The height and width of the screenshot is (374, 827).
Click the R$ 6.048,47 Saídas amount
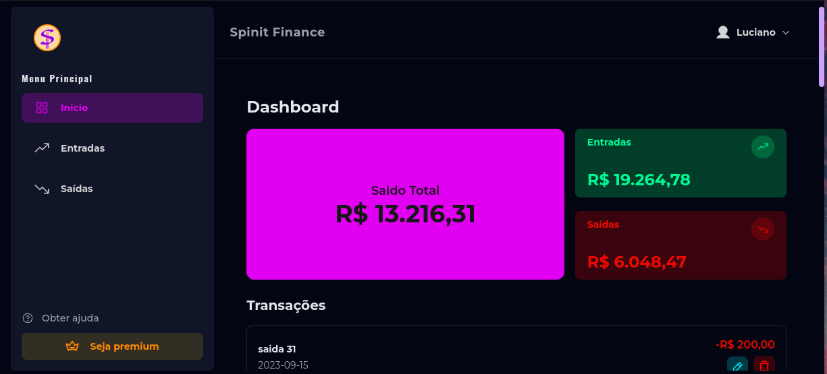point(637,262)
